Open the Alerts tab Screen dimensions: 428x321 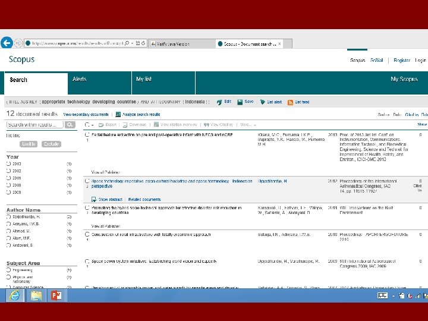[x=100, y=83]
